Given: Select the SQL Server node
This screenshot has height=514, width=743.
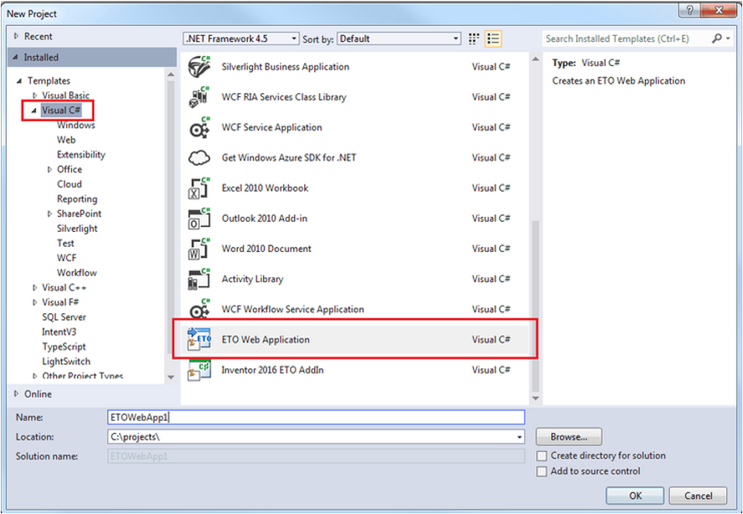Looking at the screenshot, I should click(64, 317).
